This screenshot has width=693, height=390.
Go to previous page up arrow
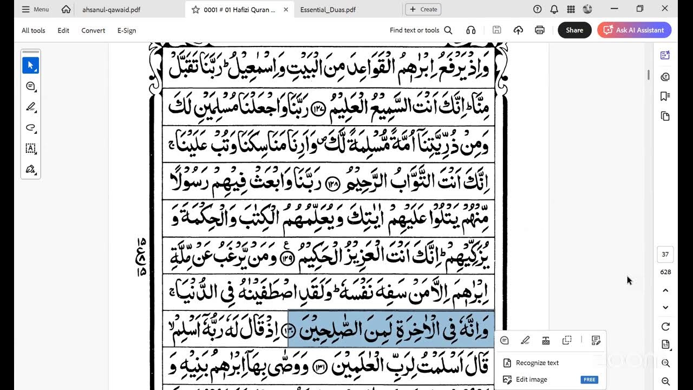pos(665,290)
